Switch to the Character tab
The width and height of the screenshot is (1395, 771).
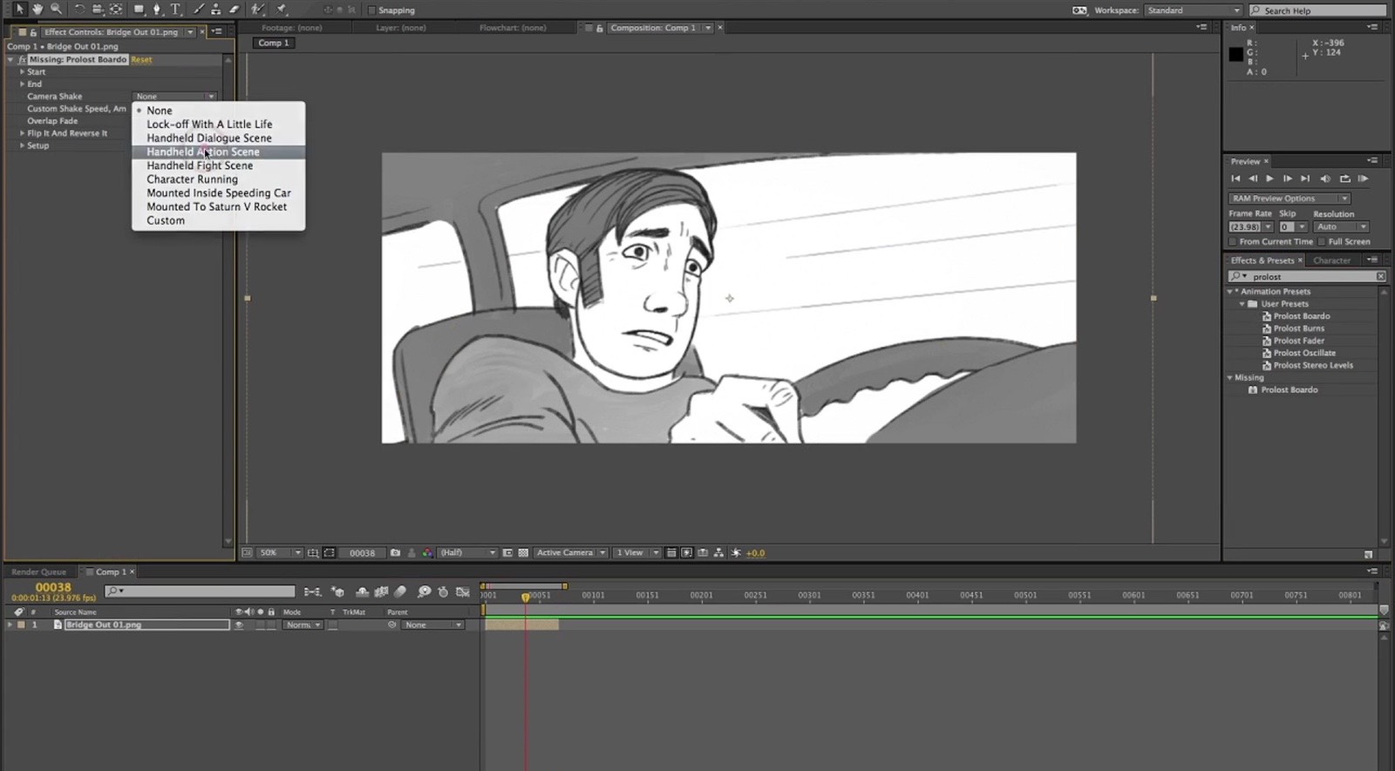click(x=1331, y=260)
